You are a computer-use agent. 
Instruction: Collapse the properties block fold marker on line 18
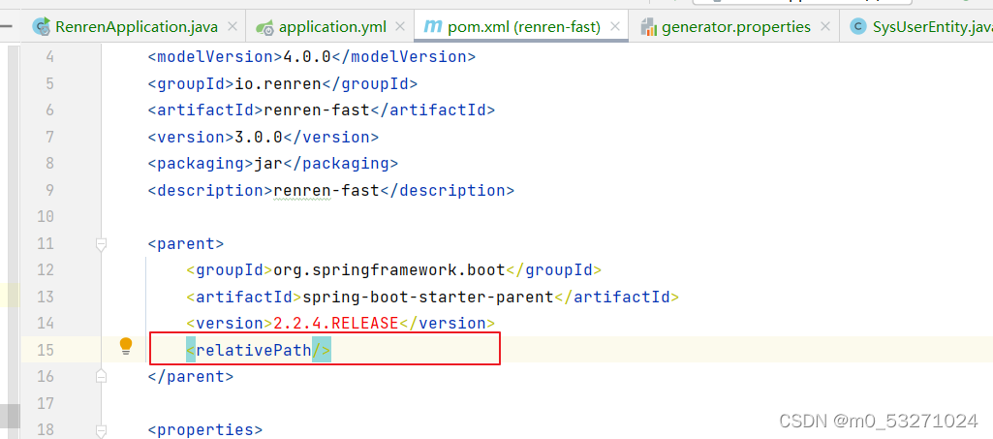[x=101, y=431]
